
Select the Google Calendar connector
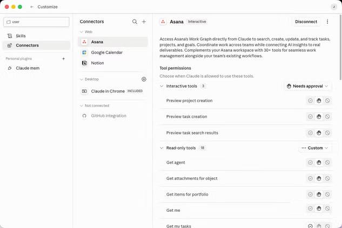[113, 52]
